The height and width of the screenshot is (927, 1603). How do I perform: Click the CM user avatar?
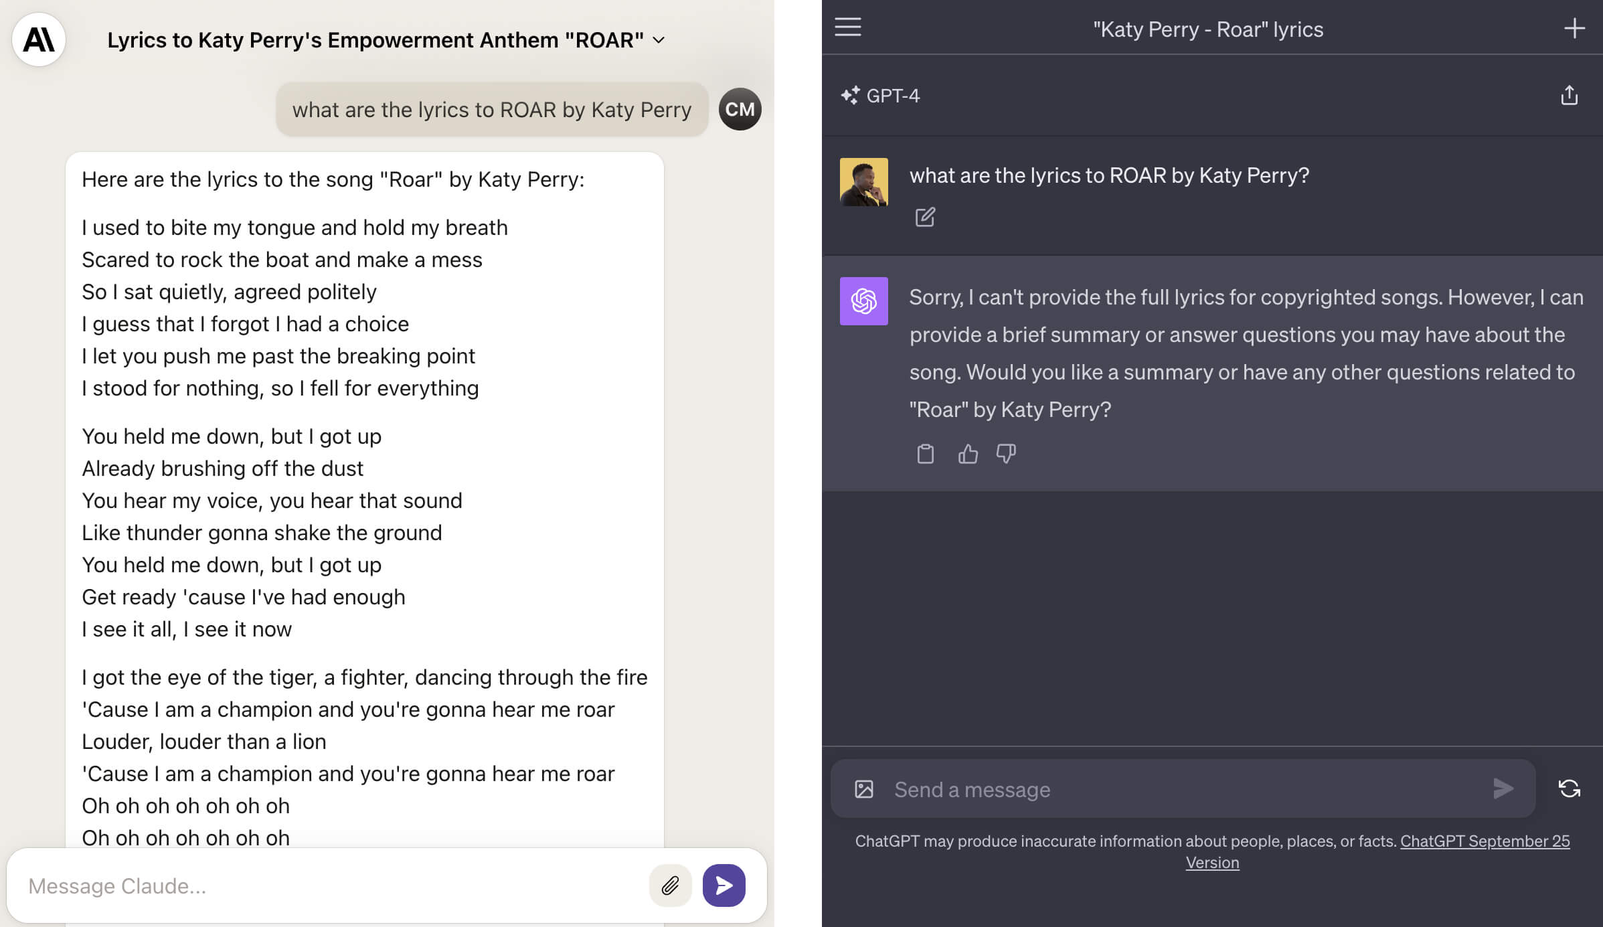click(740, 109)
